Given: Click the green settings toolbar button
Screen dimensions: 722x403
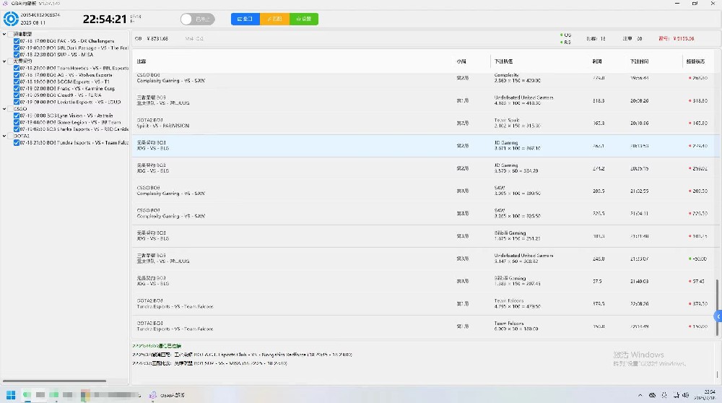Looking at the screenshot, I should (x=304, y=19).
